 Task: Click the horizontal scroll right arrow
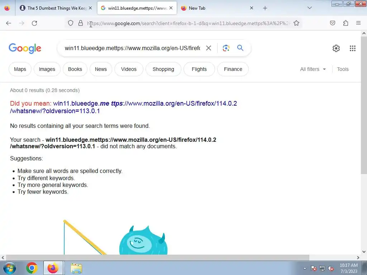(358, 257)
